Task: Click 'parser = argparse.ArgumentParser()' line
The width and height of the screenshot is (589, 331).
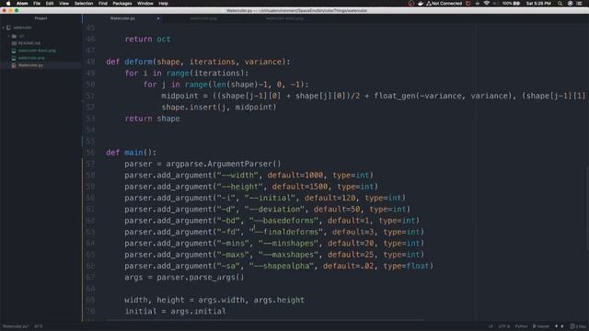Action: point(202,164)
